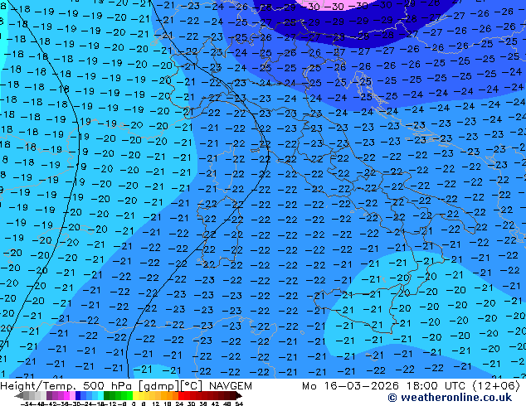Click the Mo 16-03-2026 date text
Viewport: 526px width, 406px height.
(x=351, y=385)
